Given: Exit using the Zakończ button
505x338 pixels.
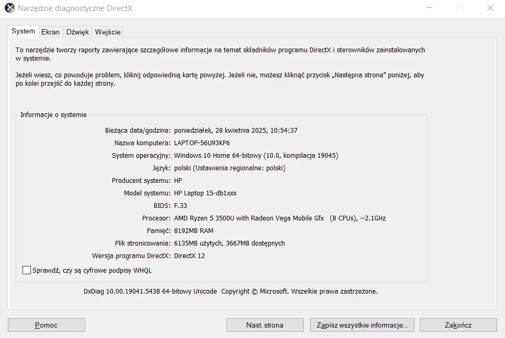Looking at the screenshot, I should [458, 325].
